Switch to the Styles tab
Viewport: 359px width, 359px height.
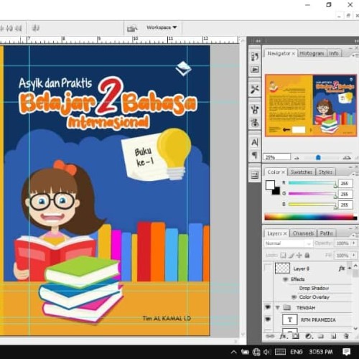[x=325, y=172]
